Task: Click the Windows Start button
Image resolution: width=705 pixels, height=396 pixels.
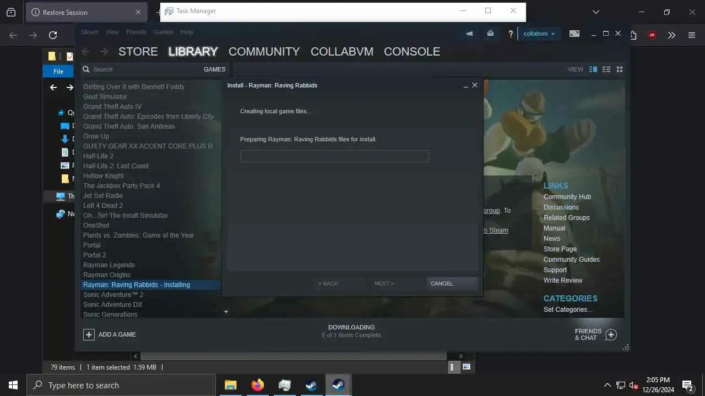Action: tap(13, 386)
